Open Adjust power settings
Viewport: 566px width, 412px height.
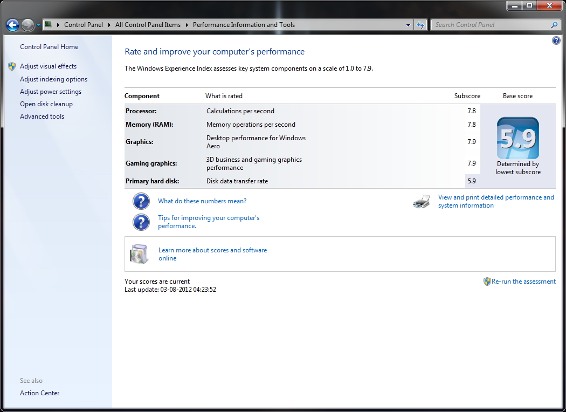pyautogui.click(x=51, y=92)
